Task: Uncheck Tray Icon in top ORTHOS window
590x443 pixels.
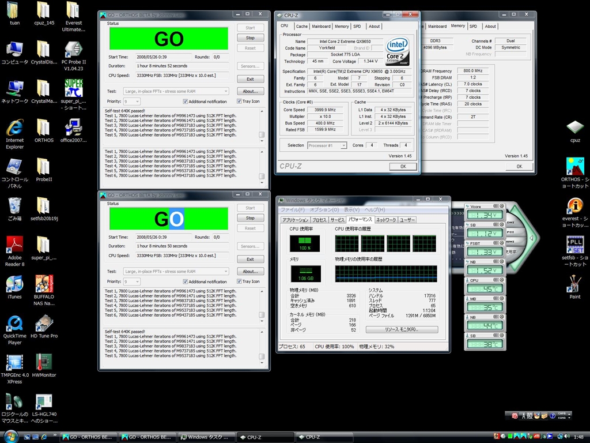Action: click(x=240, y=102)
